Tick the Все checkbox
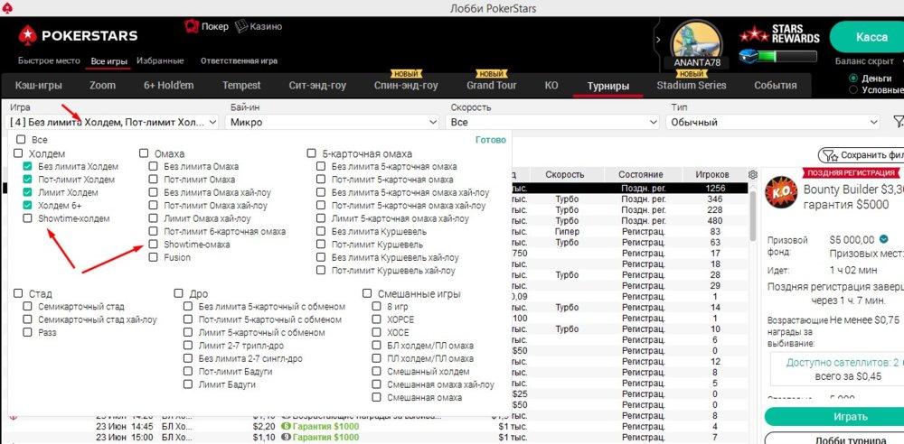The image size is (904, 444). click(22, 139)
